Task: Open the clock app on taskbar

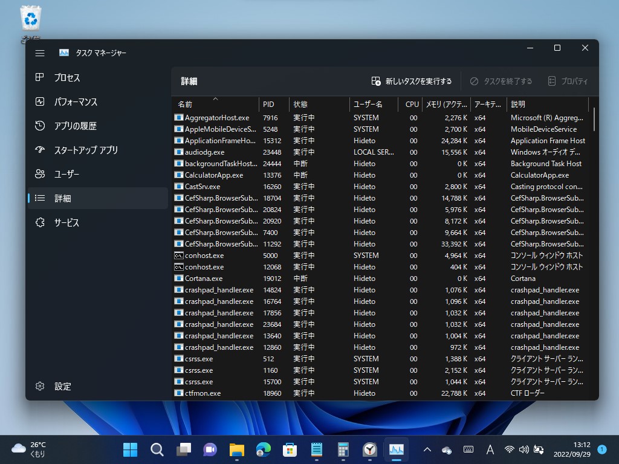Action: (x=370, y=449)
